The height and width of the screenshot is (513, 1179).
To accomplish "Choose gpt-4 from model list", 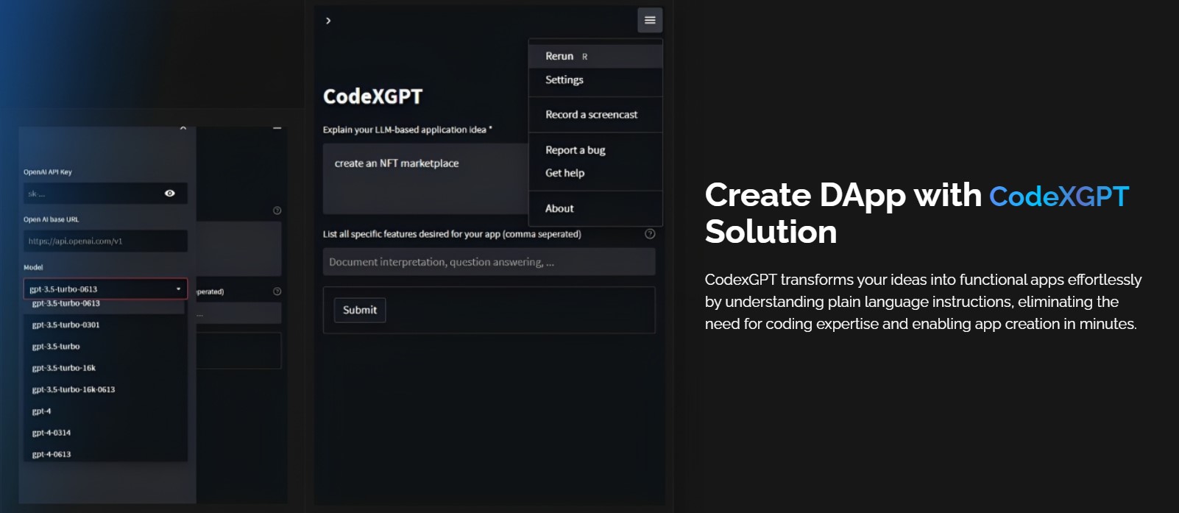I will (42, 411).
